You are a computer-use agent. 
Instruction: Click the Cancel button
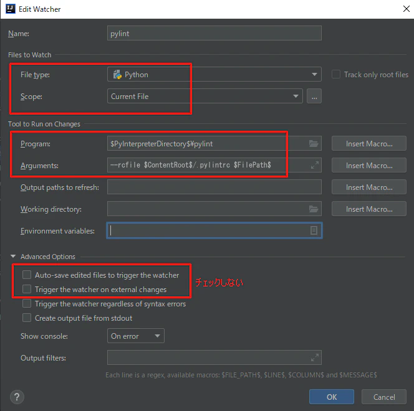(x=384, y=397)
